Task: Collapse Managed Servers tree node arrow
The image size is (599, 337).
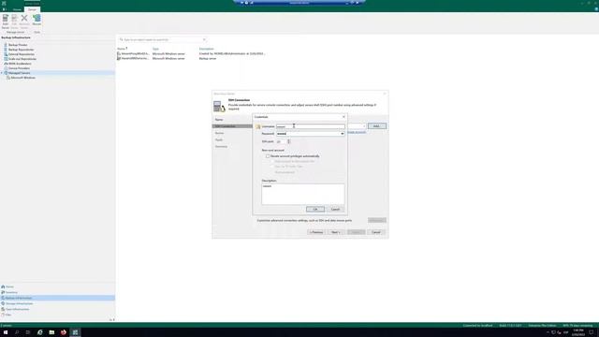Action: pyautogui.click(x=2, y=73)
